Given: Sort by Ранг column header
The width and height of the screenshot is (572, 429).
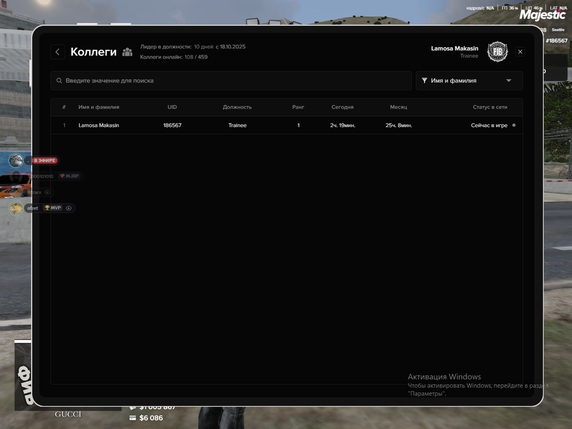Looking at the screenshot, I should click(298, 107).
